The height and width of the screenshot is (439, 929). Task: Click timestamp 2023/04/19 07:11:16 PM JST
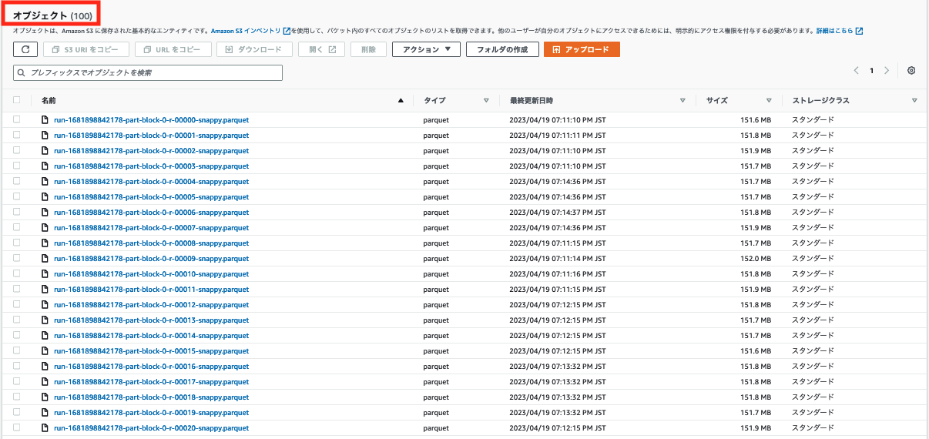[557, 274]
